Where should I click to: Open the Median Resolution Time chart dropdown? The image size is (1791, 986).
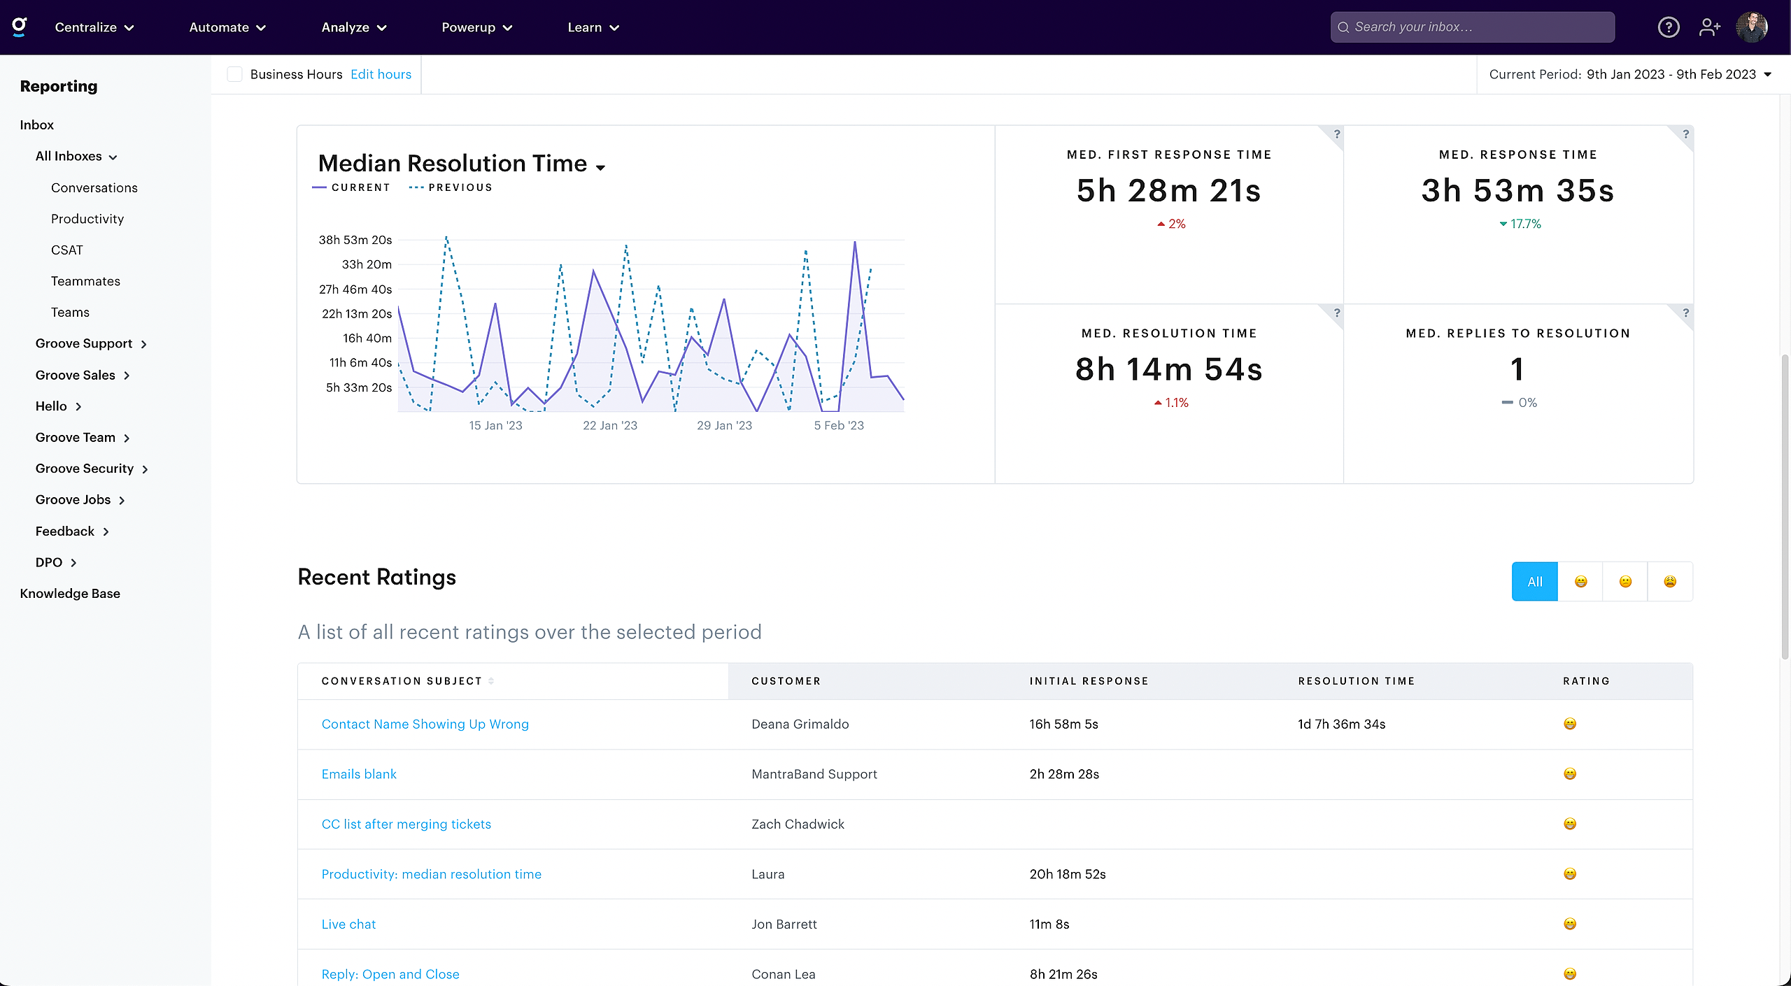pyautogui.click(x=600, y=166)
